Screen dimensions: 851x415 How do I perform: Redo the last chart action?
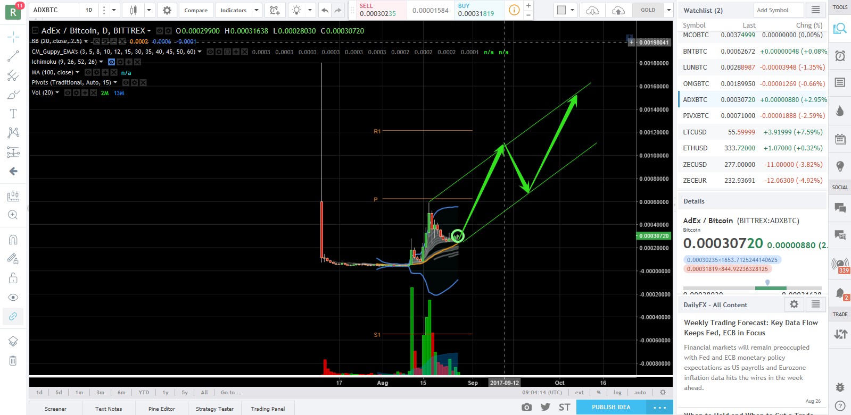[x=338, y=10]
